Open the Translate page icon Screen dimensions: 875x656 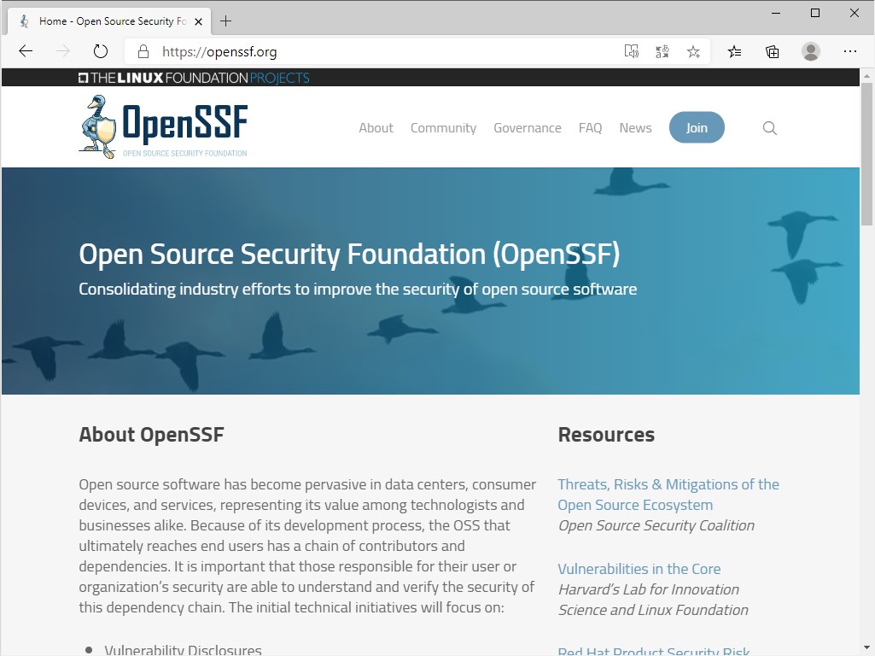662,51
